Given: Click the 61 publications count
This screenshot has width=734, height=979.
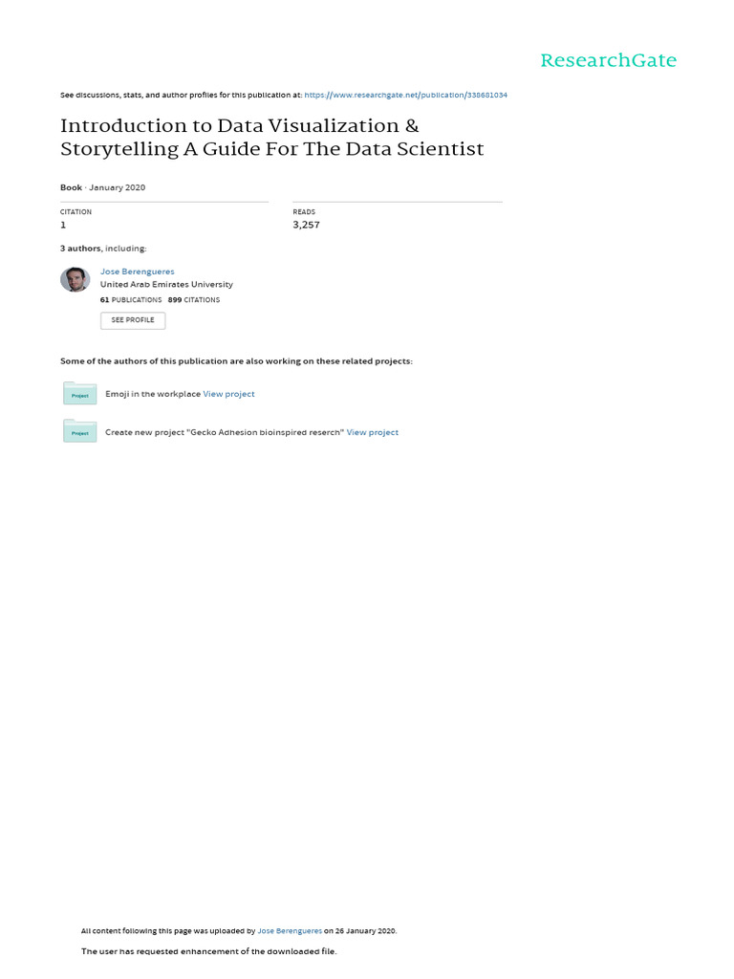Looking at the screenshot, I should 131,299.
